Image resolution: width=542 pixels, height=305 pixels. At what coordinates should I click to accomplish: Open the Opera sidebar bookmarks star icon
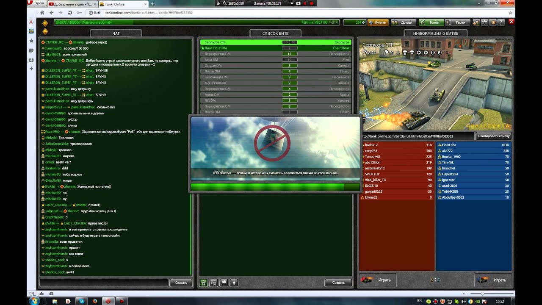point(31,41)
